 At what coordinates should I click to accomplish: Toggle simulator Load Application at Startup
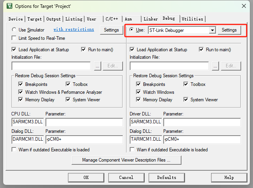tap(14, 49)
